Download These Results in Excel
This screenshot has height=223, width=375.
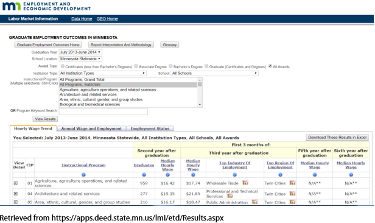pyautogui.click(x=337, y=137)
